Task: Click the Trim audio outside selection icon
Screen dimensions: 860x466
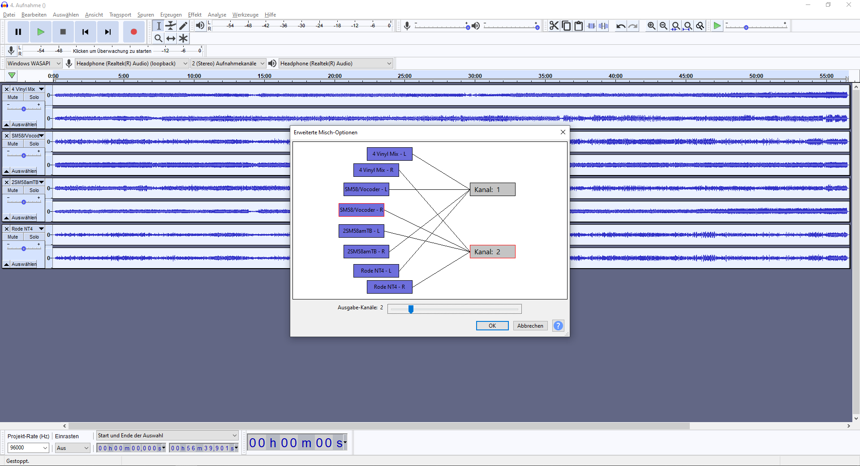Action: tap(591, 26)
